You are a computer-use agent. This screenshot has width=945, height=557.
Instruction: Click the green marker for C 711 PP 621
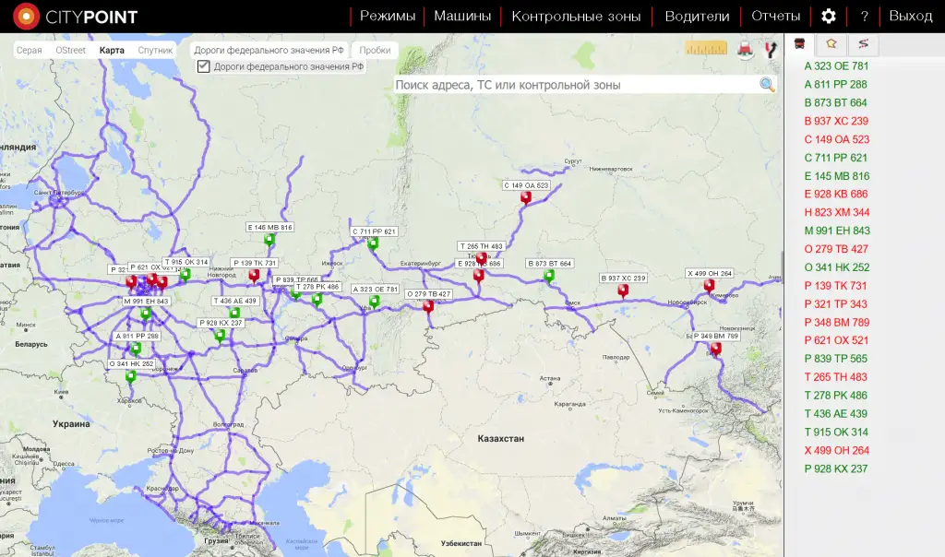coord(373,243)
